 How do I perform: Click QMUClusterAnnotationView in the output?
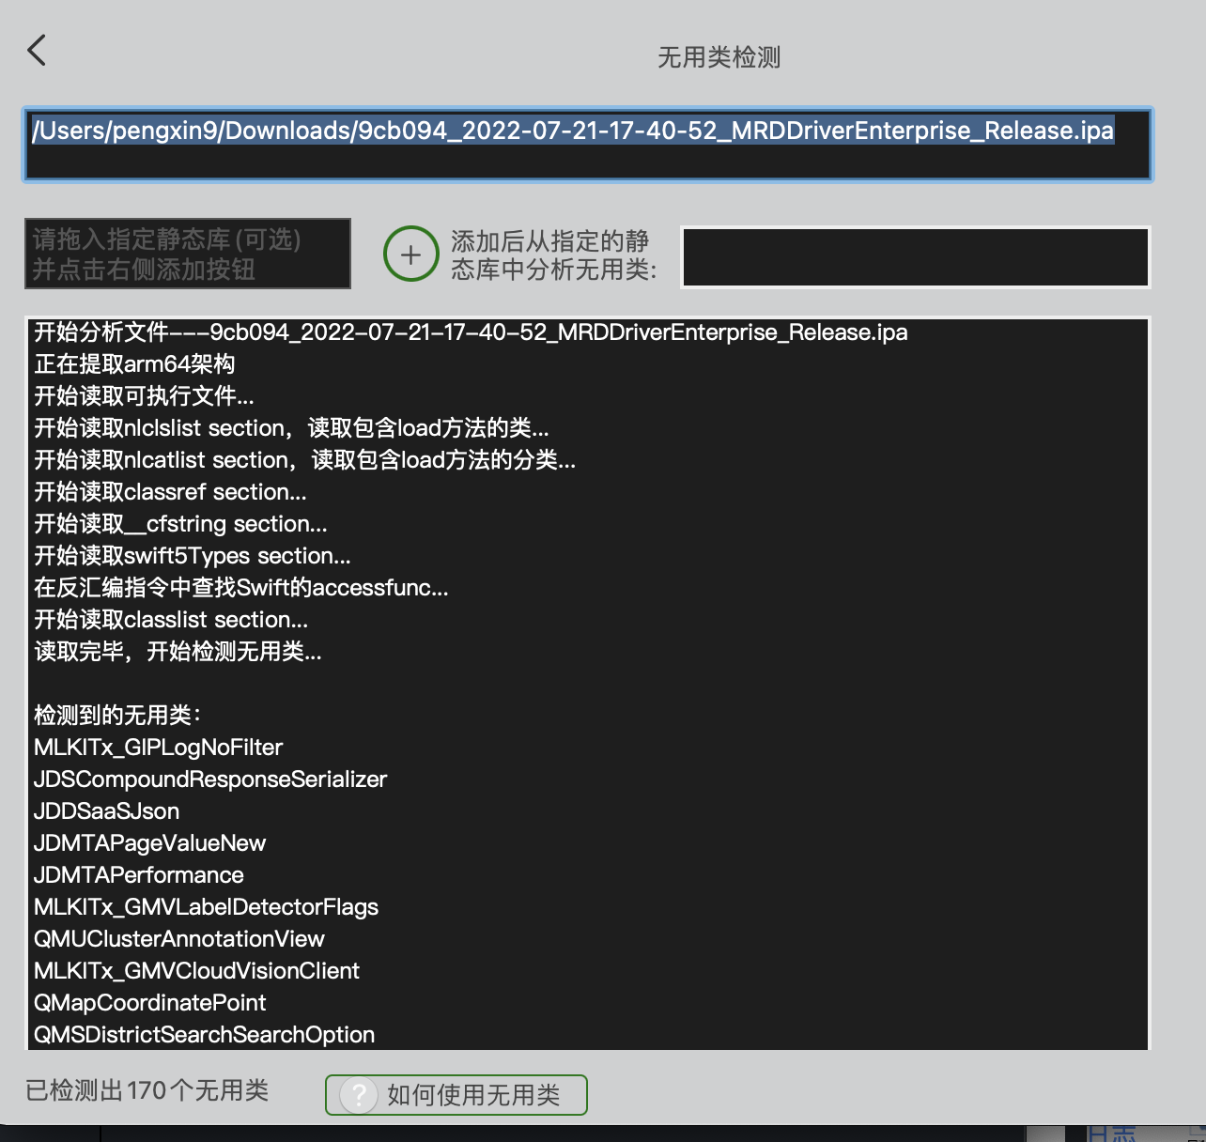pyautogui.click(x=178, y=939)
